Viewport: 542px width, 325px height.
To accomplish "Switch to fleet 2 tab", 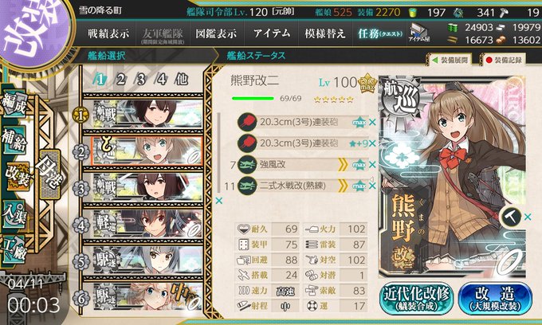I will (x=120, y=80).
